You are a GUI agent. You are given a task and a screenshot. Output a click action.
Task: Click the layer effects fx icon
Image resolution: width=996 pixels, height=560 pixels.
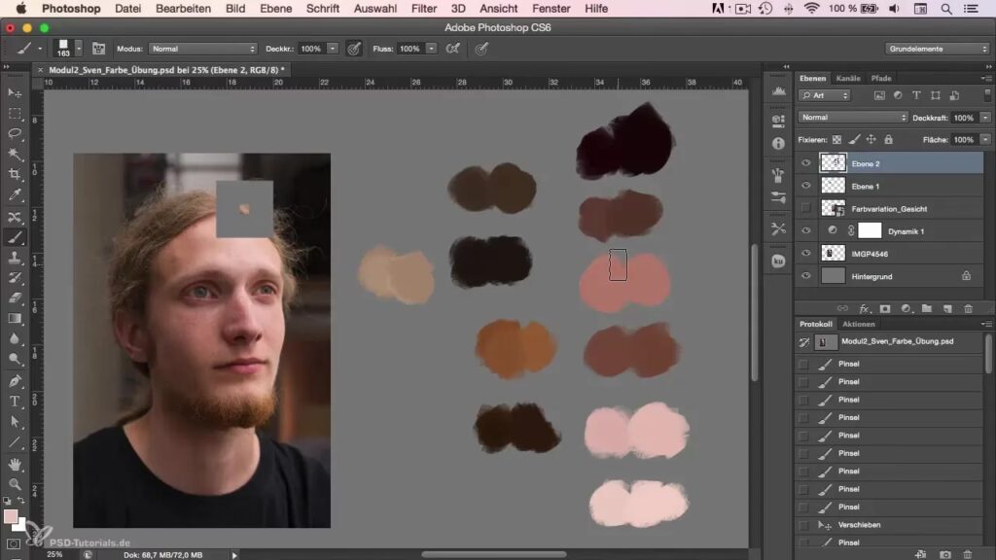[864, 308]
